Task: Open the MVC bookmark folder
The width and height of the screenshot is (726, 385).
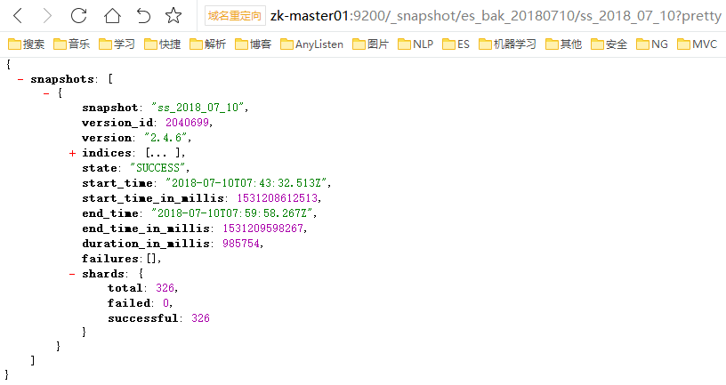Action: [x=698, y=44]
